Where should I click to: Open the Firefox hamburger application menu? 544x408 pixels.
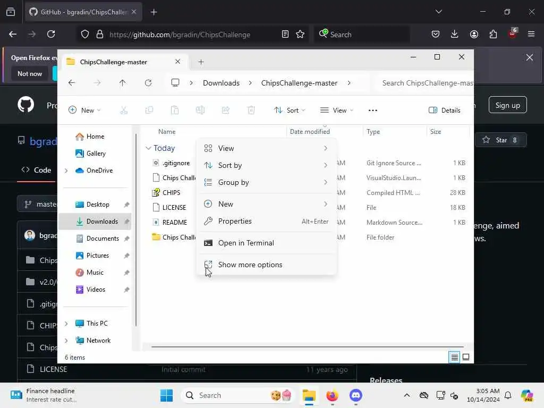pyautogui.click(x=531, y=34)
